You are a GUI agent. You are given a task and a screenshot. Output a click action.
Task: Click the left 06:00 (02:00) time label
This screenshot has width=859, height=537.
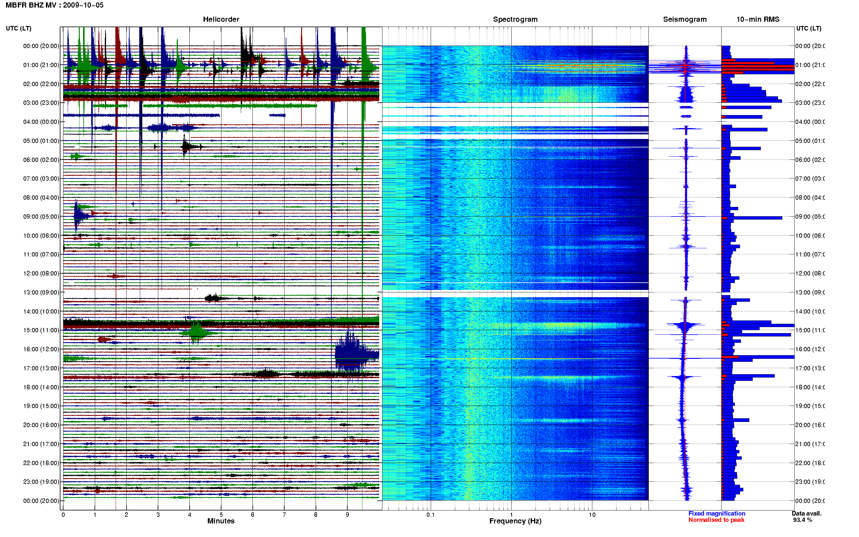coord(41,160)
